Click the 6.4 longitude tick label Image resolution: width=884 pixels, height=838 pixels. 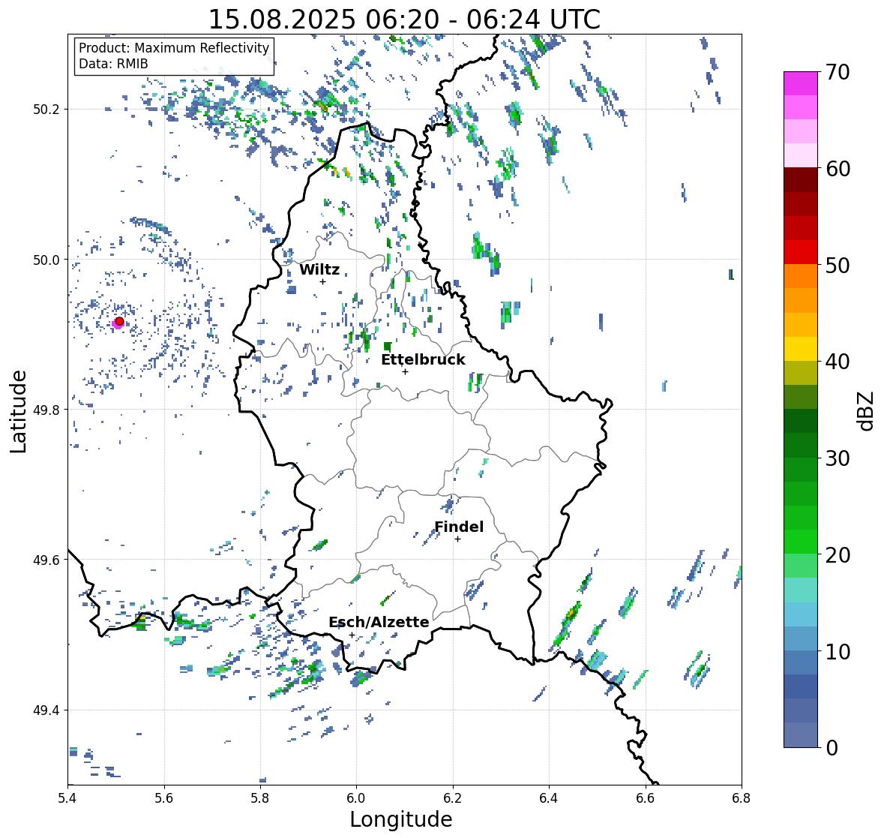click(549, 797)
